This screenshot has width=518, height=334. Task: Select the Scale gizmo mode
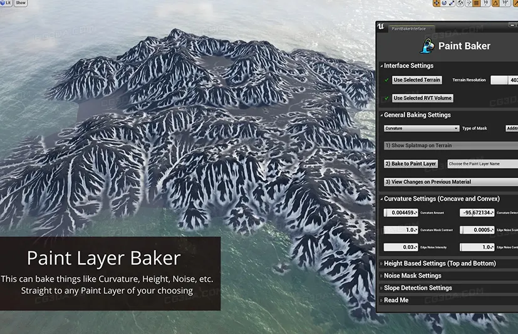point(452,3)
